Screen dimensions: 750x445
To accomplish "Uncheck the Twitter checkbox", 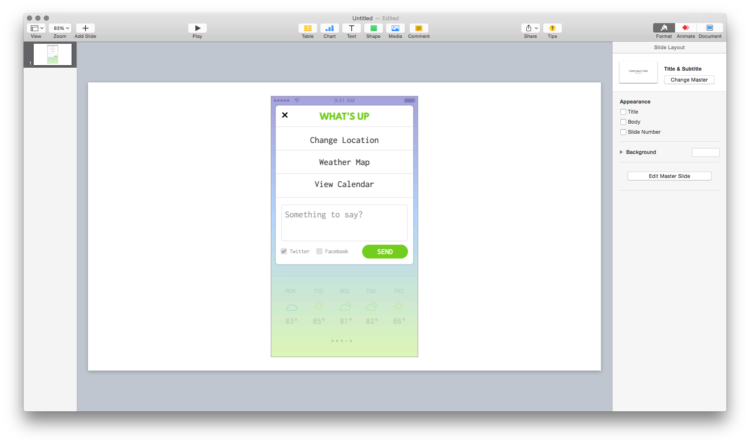I will pos(284,251).
